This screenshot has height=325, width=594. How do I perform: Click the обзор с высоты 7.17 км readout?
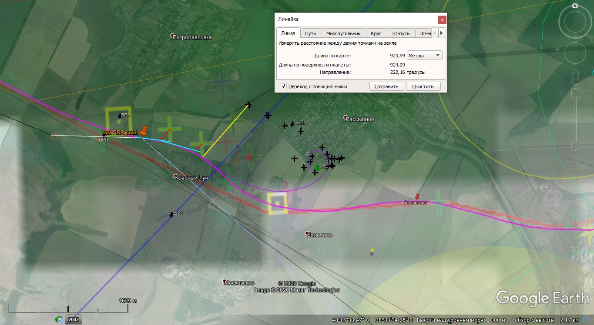[x=547, y=320]
